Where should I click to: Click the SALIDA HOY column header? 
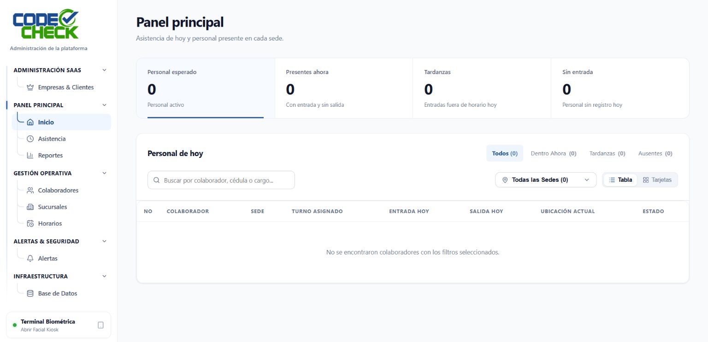(486, 211)
